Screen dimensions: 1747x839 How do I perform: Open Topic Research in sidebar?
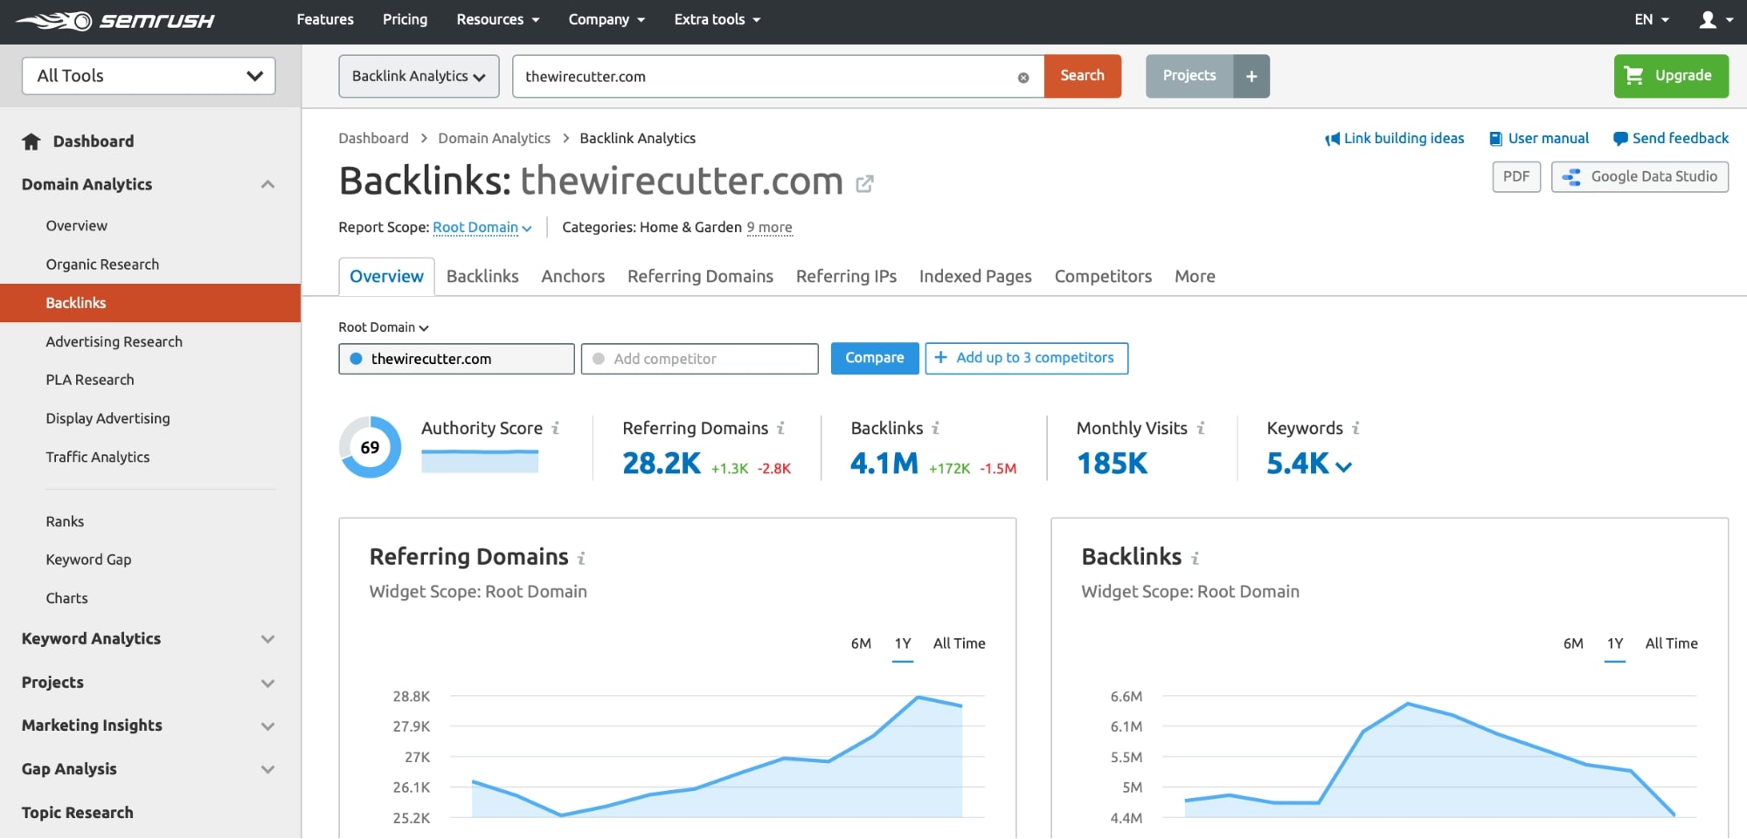(x=77, y=813)
